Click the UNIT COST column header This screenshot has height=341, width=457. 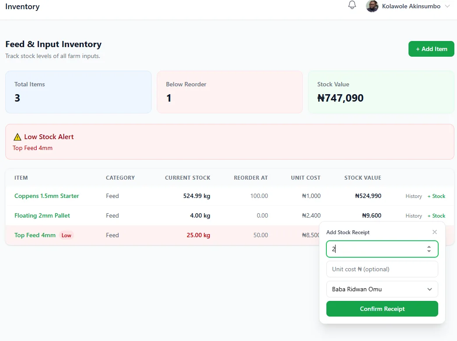coord(305,178)
